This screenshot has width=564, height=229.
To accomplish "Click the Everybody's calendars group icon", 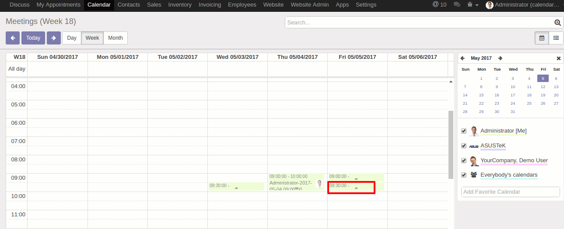I will [x=474, y=175].
